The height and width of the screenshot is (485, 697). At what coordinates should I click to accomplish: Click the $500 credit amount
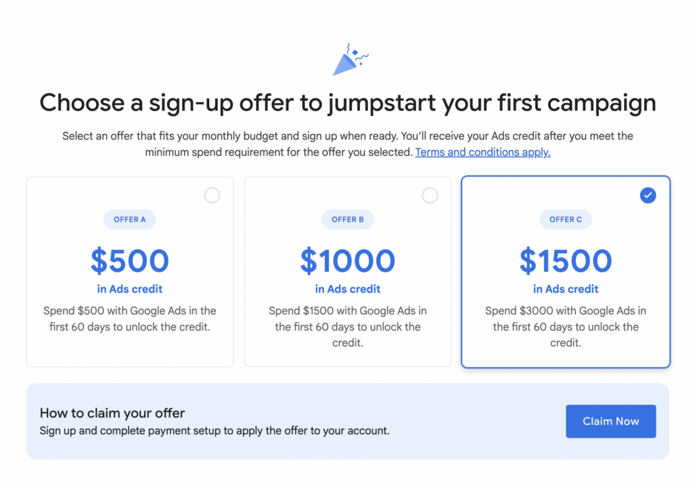point(130,261)
